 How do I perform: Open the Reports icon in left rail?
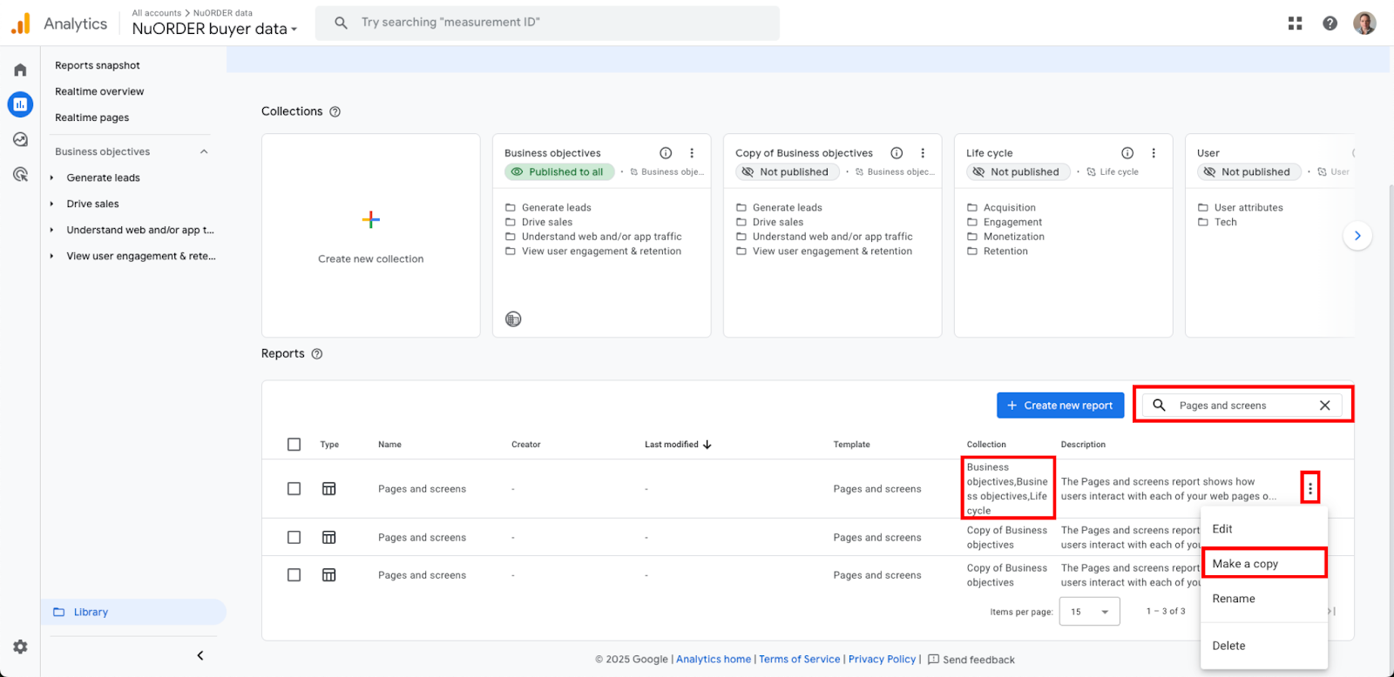point(20,104)
